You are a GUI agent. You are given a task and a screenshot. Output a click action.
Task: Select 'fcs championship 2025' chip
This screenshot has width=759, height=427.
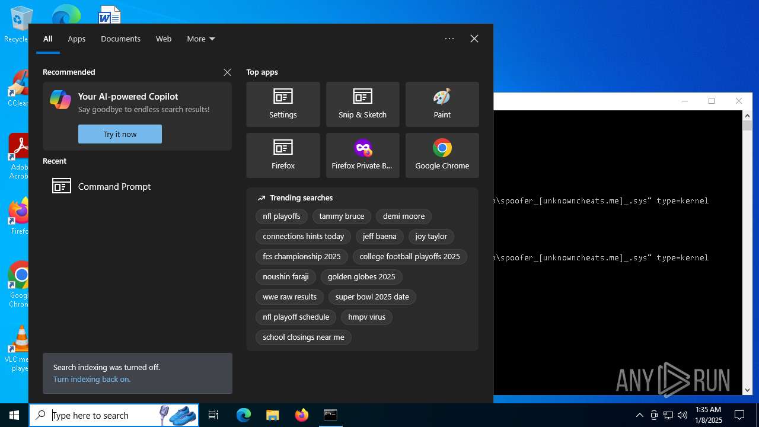pyautogui.click(x=302, y=257)
